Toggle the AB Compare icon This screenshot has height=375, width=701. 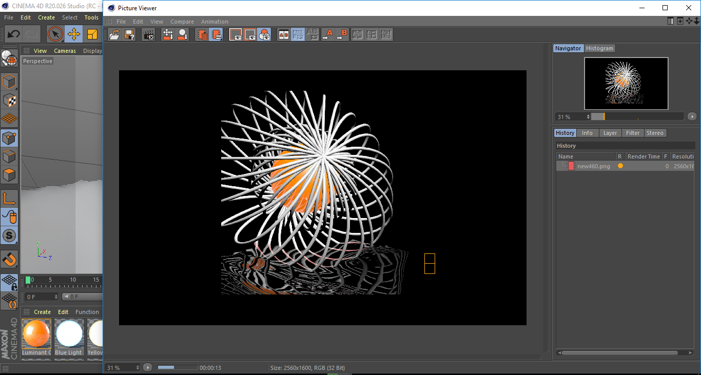pos(283,34)
